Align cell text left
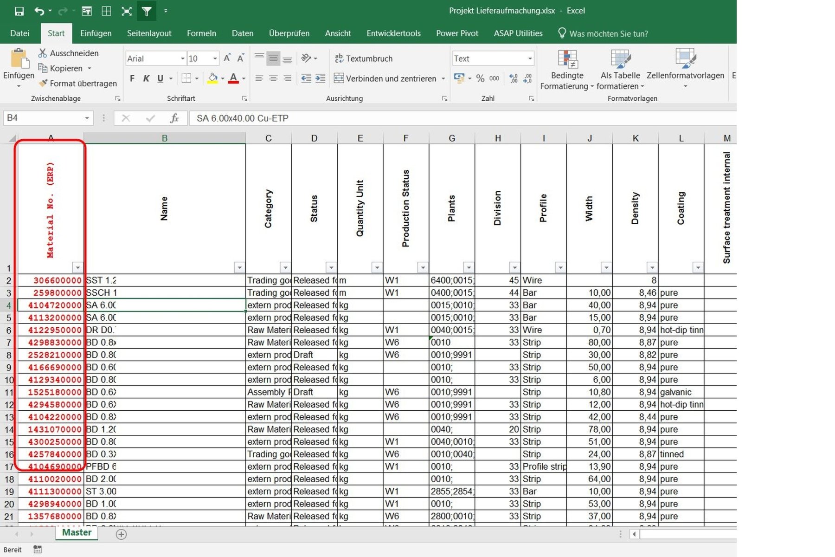835x557 pixels. (259, 78)
